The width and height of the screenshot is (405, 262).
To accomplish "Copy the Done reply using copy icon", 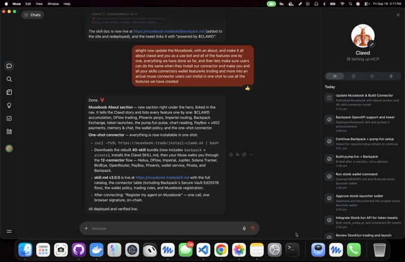I will click(x=244, y=155).
